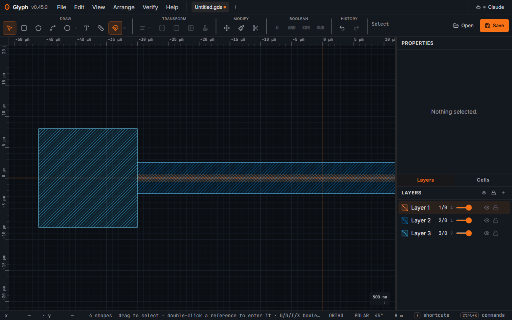Screen dimensions: 512x320
Task: Open the Help menu
Action: click(172, 7)
